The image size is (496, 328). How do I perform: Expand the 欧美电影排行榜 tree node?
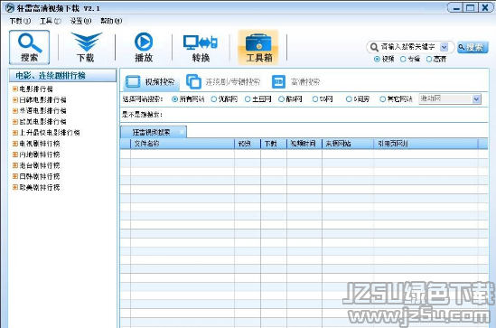click(14, 122)
